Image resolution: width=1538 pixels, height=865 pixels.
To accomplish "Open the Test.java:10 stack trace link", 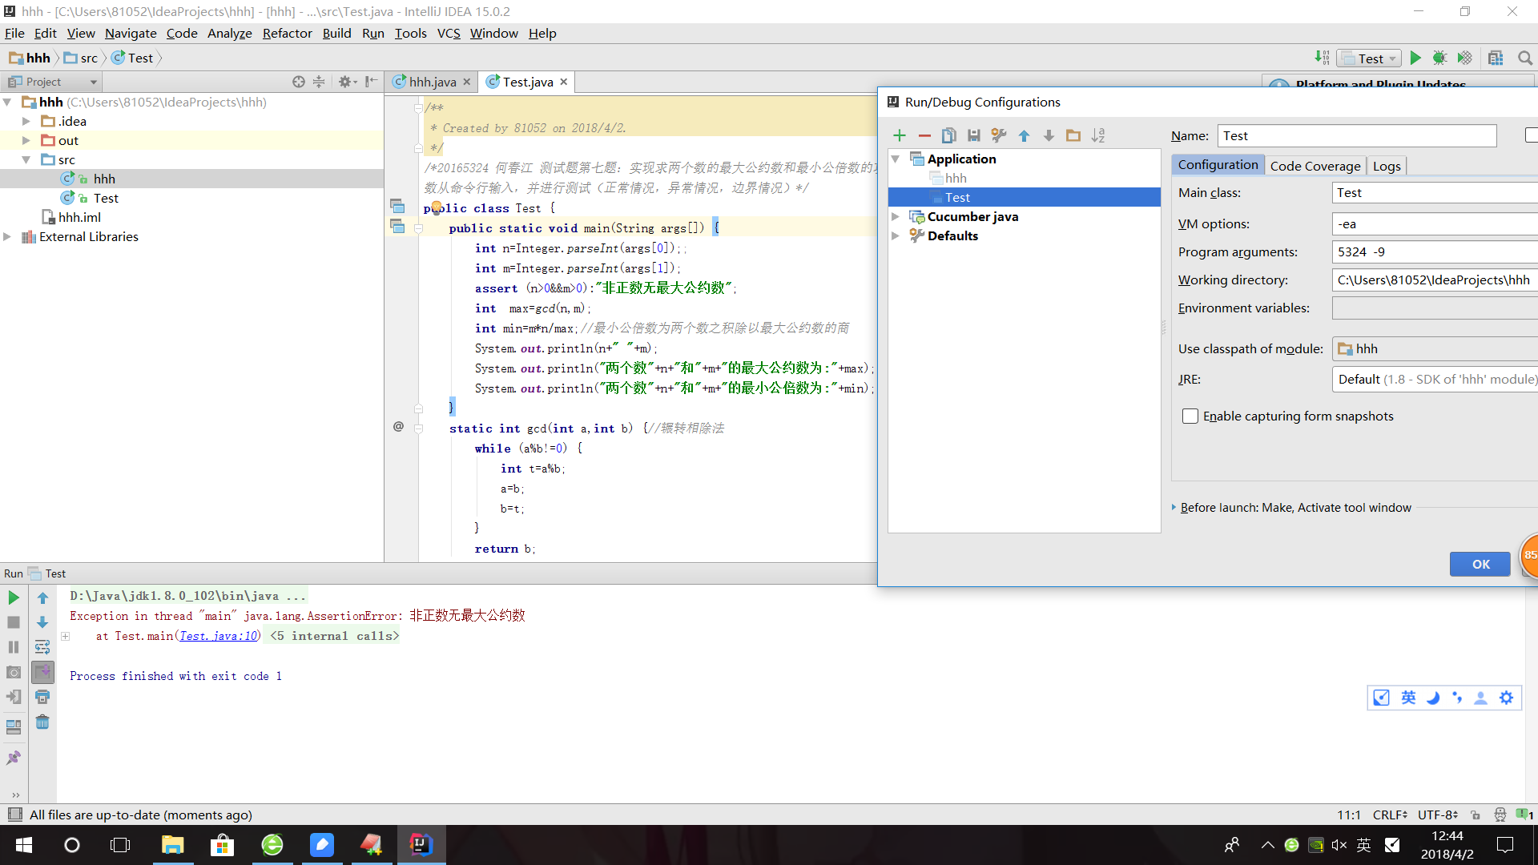I will pos(218,636).
